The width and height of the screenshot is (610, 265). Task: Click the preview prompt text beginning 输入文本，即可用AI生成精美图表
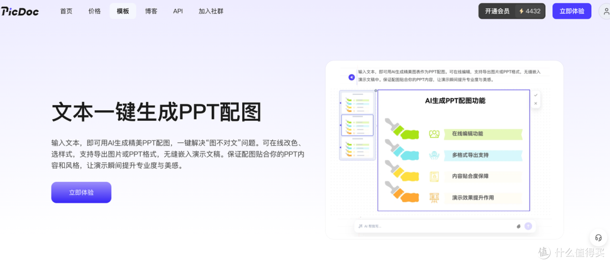[x=450, y=76]
